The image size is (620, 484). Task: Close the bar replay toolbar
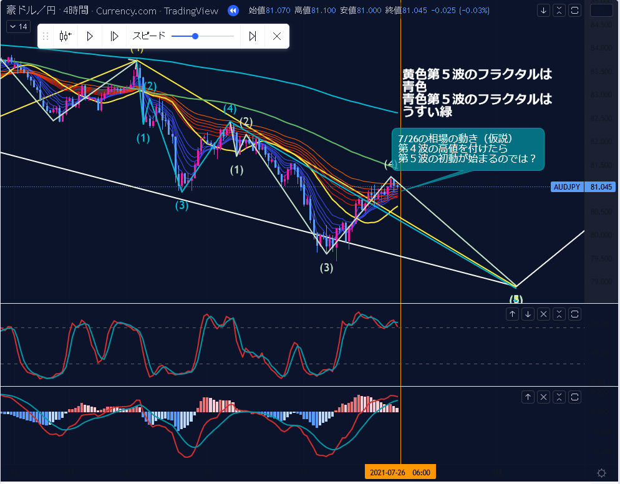tap(277, 36)
